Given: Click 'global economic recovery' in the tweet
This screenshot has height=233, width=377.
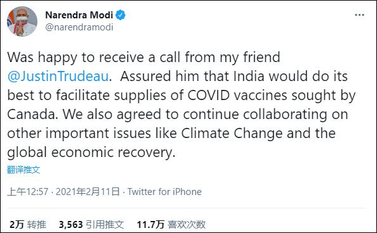Looking at the screenshot, I should [91, 153].
